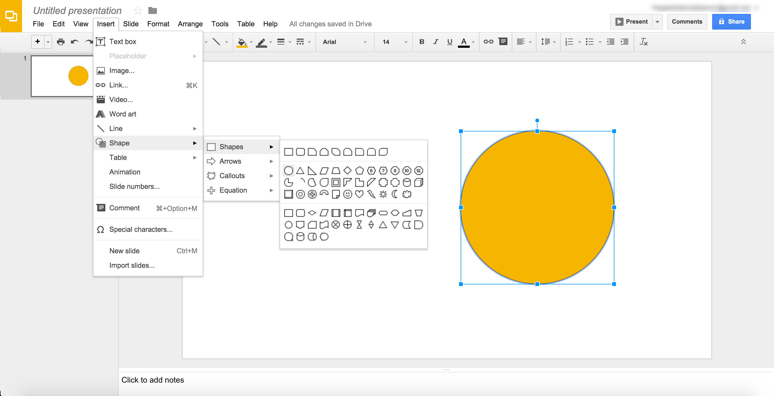
Task: Choose the triangle shape from palette
Action: 300,171
